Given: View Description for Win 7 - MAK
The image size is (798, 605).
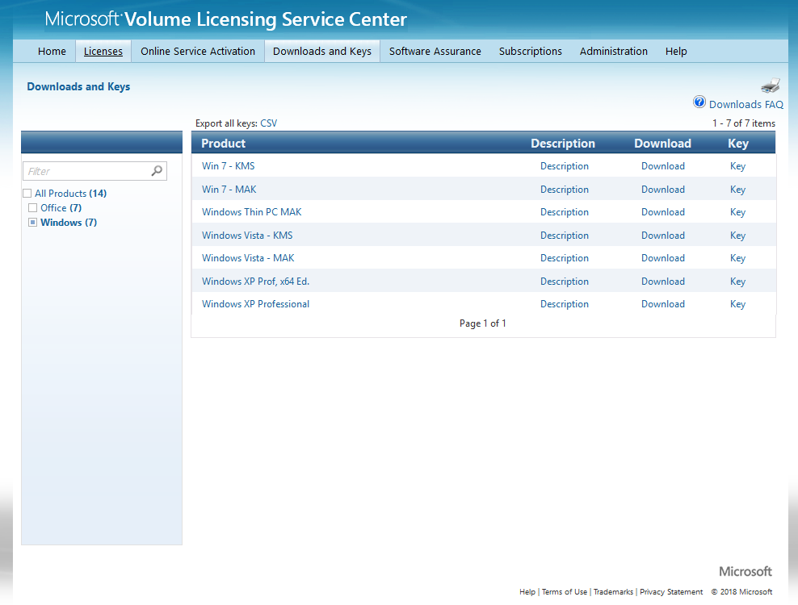Looking at the screenshot, I should 565,189.
